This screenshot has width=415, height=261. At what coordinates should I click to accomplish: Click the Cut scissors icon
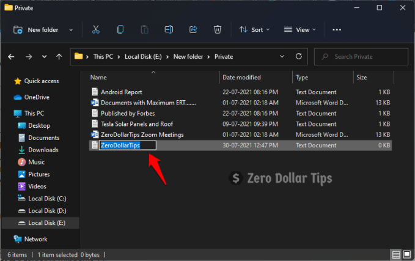(96, 29)
